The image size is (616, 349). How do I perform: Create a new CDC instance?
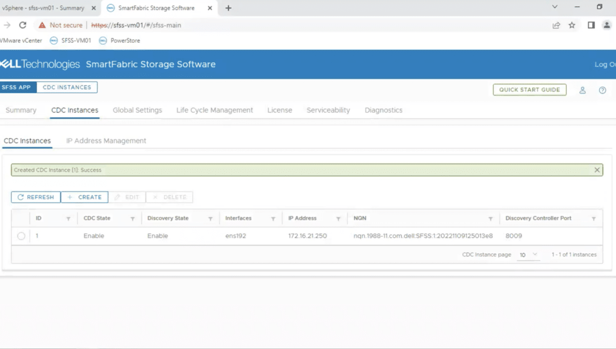click(84, 197)
